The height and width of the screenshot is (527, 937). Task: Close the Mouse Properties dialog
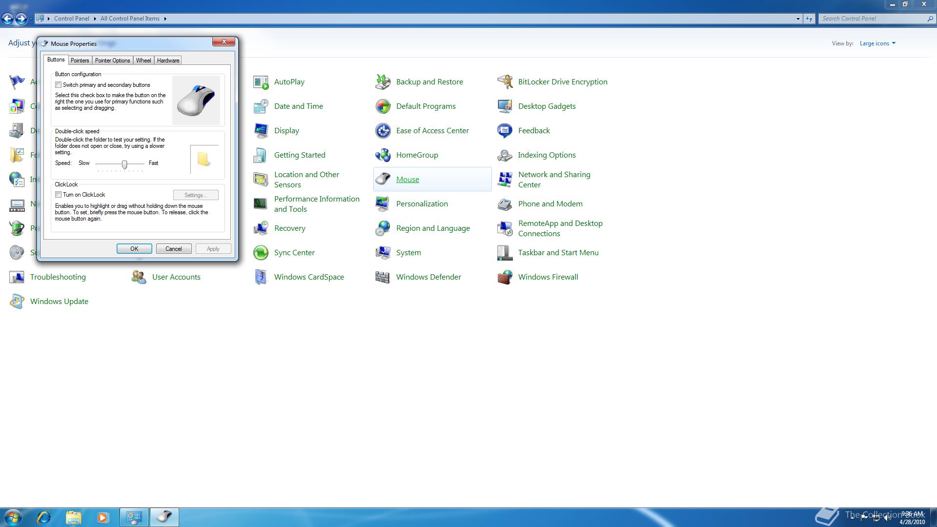click(224, 41)
